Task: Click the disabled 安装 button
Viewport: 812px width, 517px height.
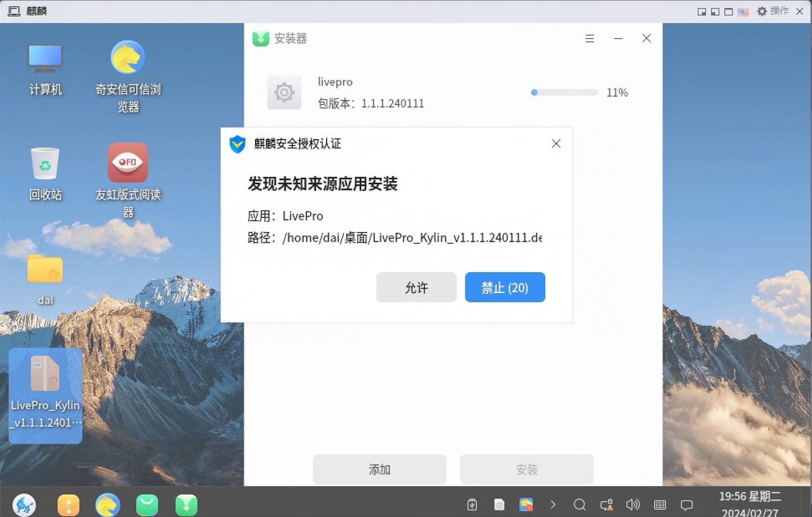Action: click(526, 469)
